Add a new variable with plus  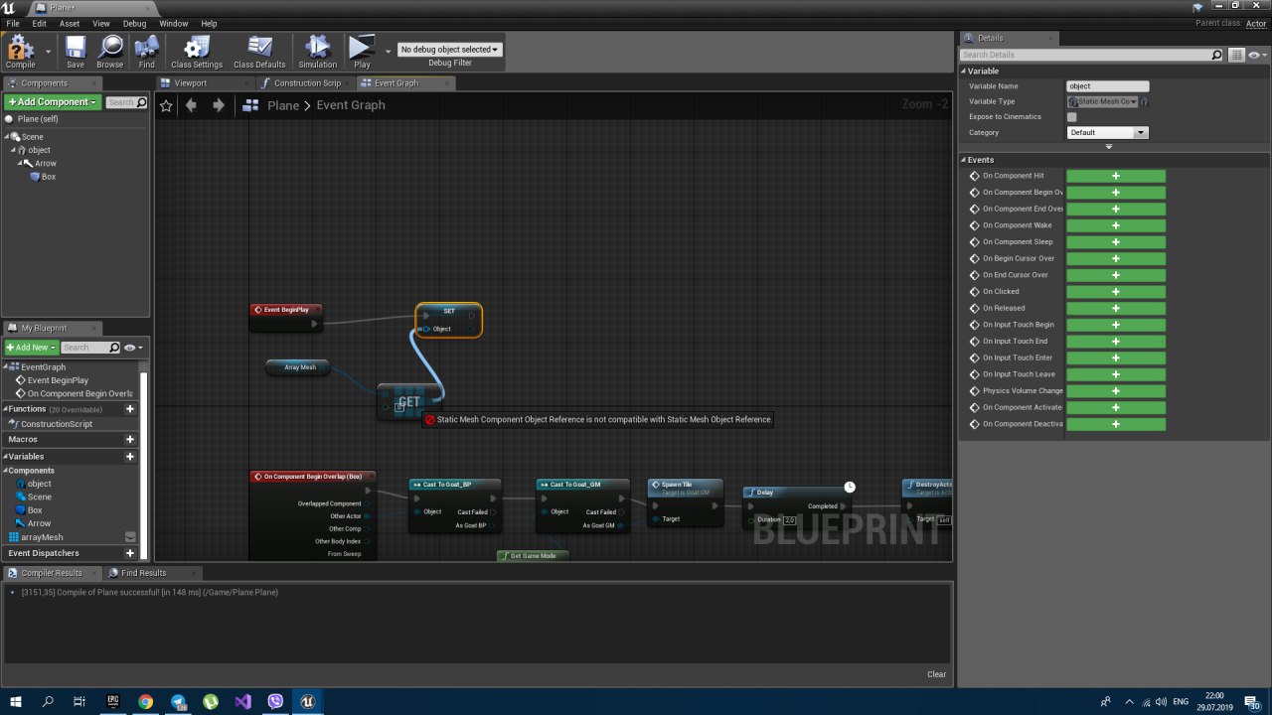[x=129, y=457]
